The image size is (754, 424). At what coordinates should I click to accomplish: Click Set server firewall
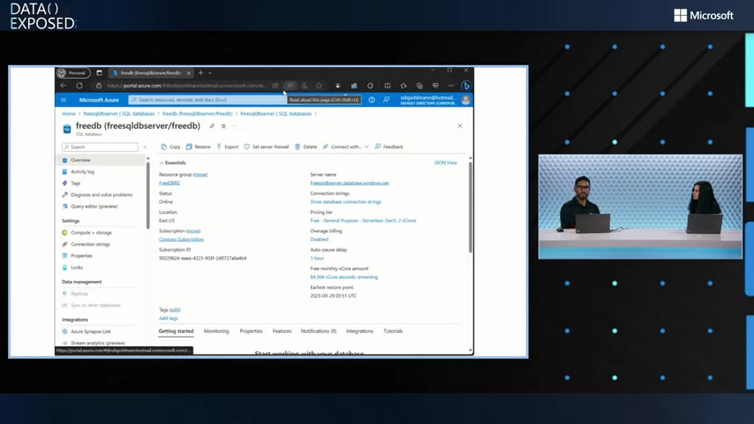266,147
